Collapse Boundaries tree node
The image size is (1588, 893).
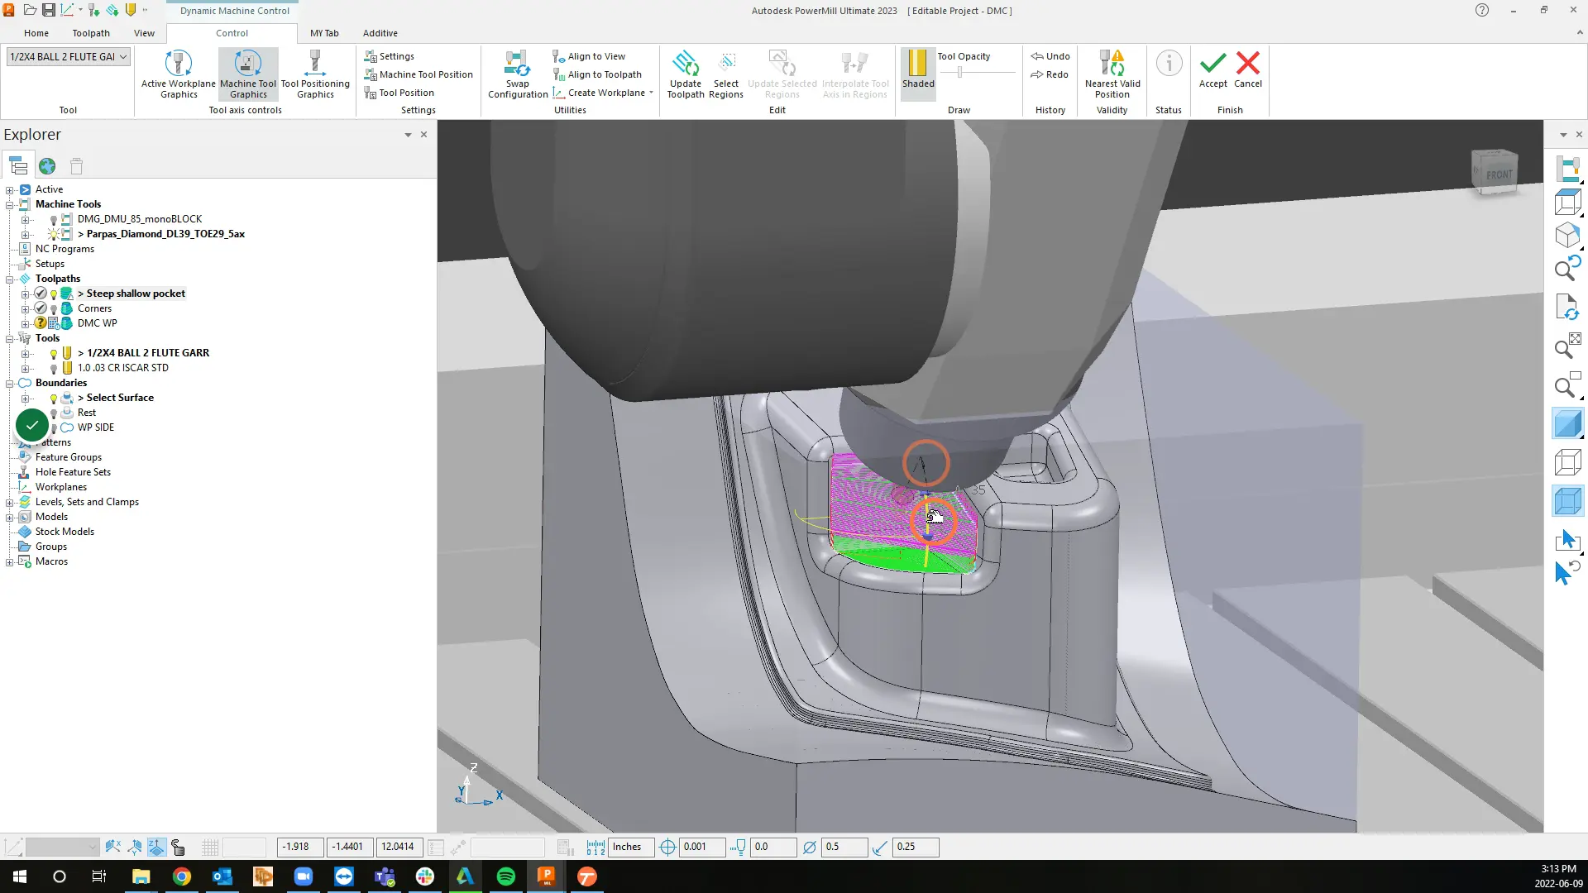10,383
